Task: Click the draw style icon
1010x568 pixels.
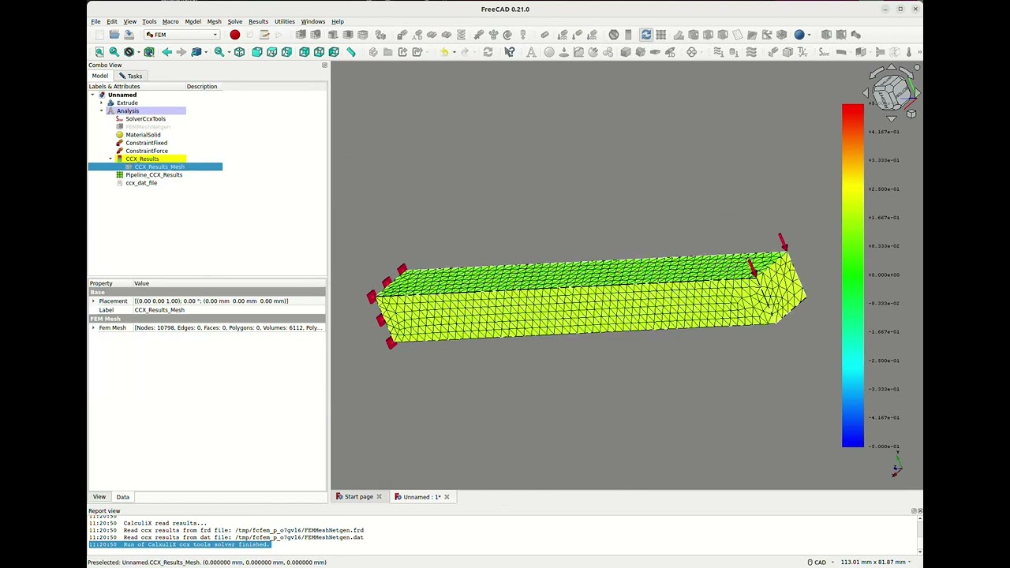Action: point(129,52)
